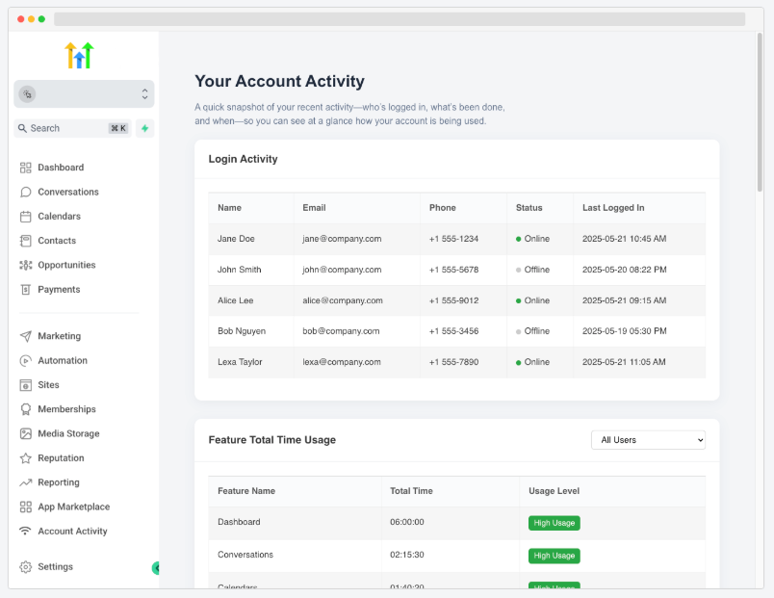The width and height of the screenshot is (774, 598).
Task: Click the Settings gear icon
Action: click(26, 567)
